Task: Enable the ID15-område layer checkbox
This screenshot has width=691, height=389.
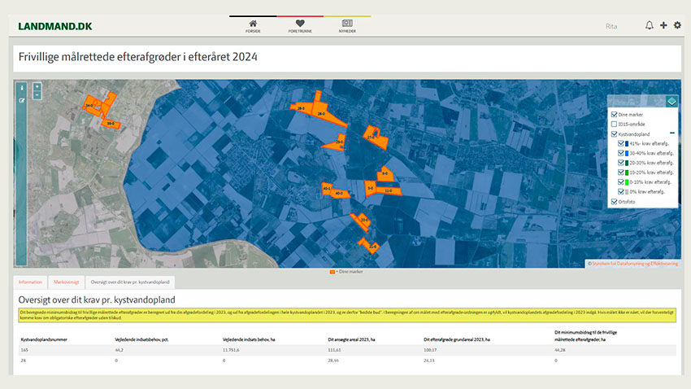Action: (615, 124)
